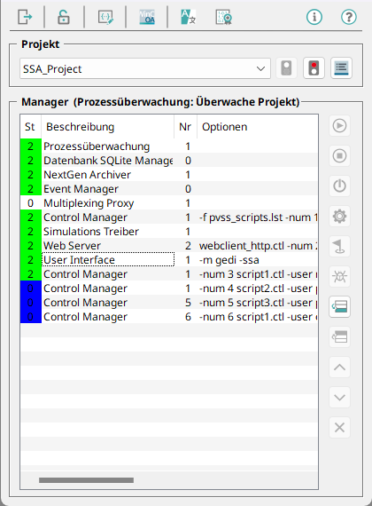Click the start manager play button
372x506 pixels.
[x=339, y=125]
